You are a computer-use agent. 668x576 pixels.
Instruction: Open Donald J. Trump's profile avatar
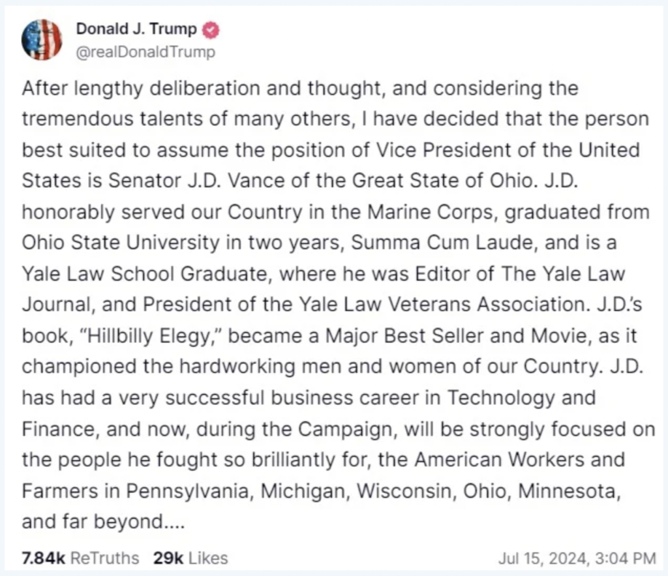click(42, 40)
